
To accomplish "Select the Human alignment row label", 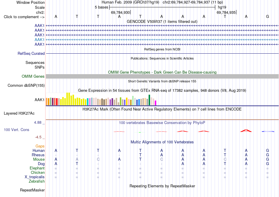I will point(38,150).
